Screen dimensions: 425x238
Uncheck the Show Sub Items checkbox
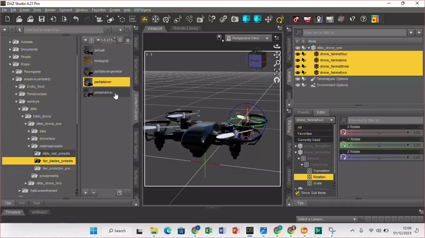[297, 193]
